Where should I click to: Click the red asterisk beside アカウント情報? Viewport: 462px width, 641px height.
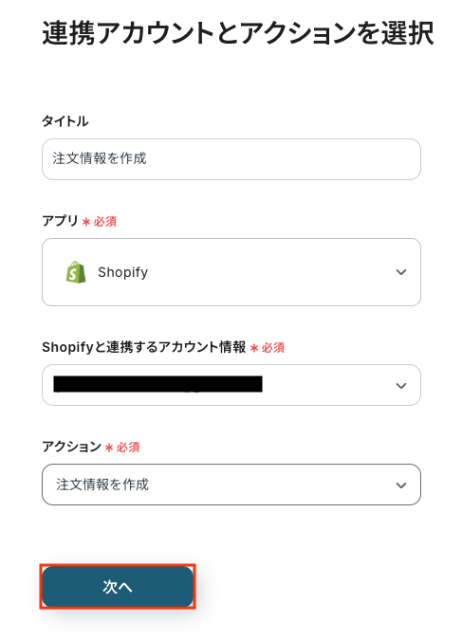(x=254, y=348)
